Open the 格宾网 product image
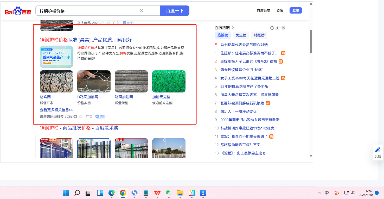The height and width of the screenshot is (199, 384). coord(56,81)
